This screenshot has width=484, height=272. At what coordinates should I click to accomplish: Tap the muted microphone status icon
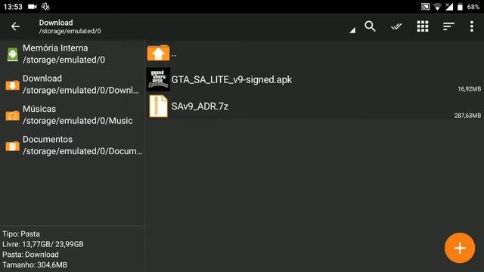(x=45, y=7)
